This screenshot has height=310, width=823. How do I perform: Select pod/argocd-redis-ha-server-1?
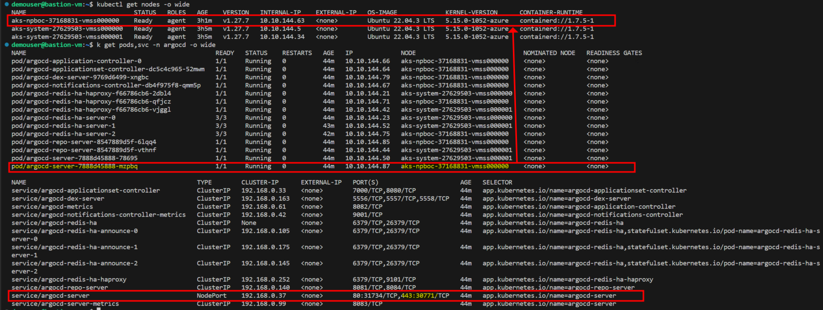pos(63,126)
